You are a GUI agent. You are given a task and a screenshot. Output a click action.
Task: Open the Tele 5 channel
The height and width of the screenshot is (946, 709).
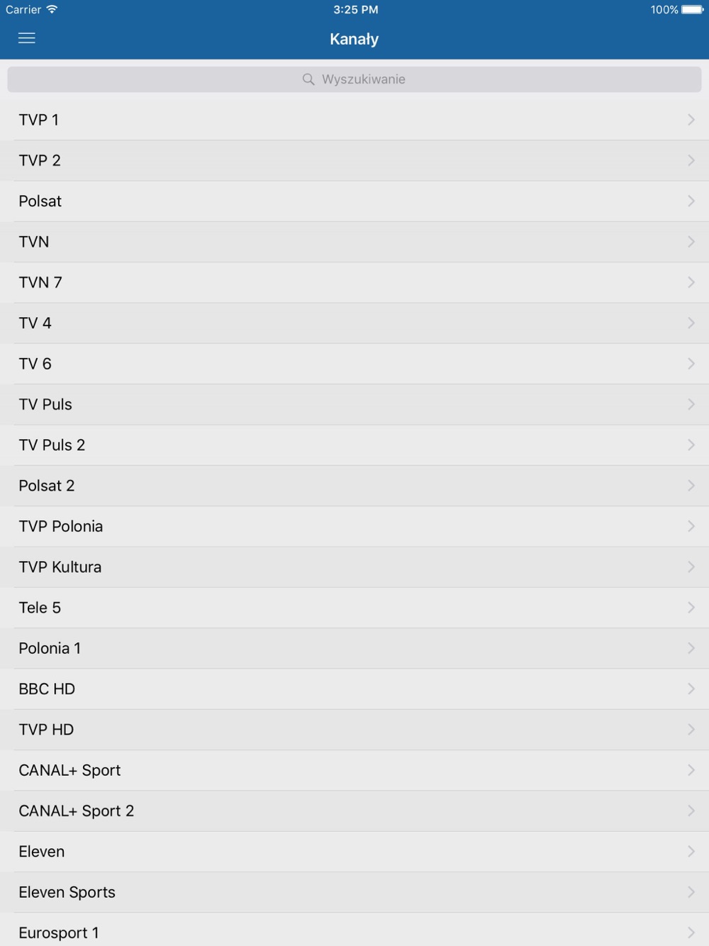tap(354, 608)
